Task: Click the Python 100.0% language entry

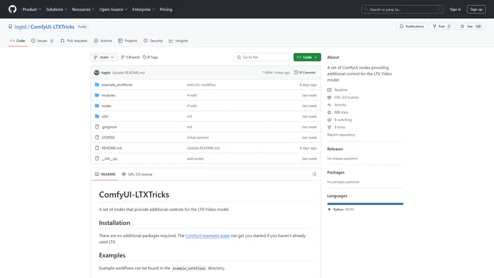Action: pos(341,209)
